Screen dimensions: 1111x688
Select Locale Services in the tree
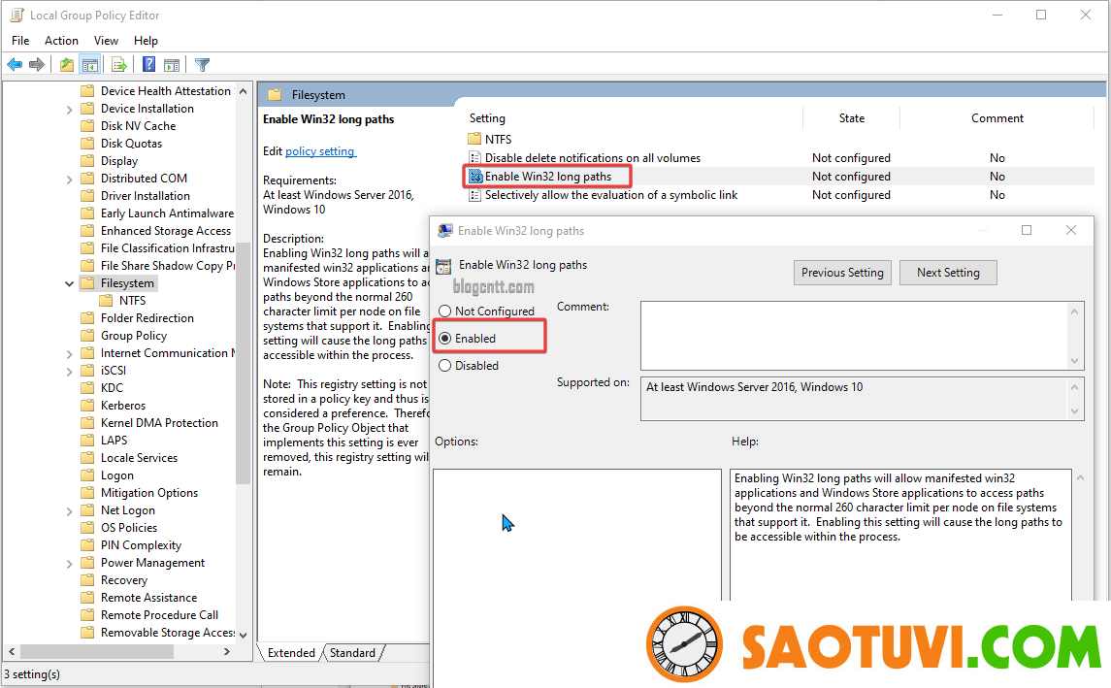(139, 458)
